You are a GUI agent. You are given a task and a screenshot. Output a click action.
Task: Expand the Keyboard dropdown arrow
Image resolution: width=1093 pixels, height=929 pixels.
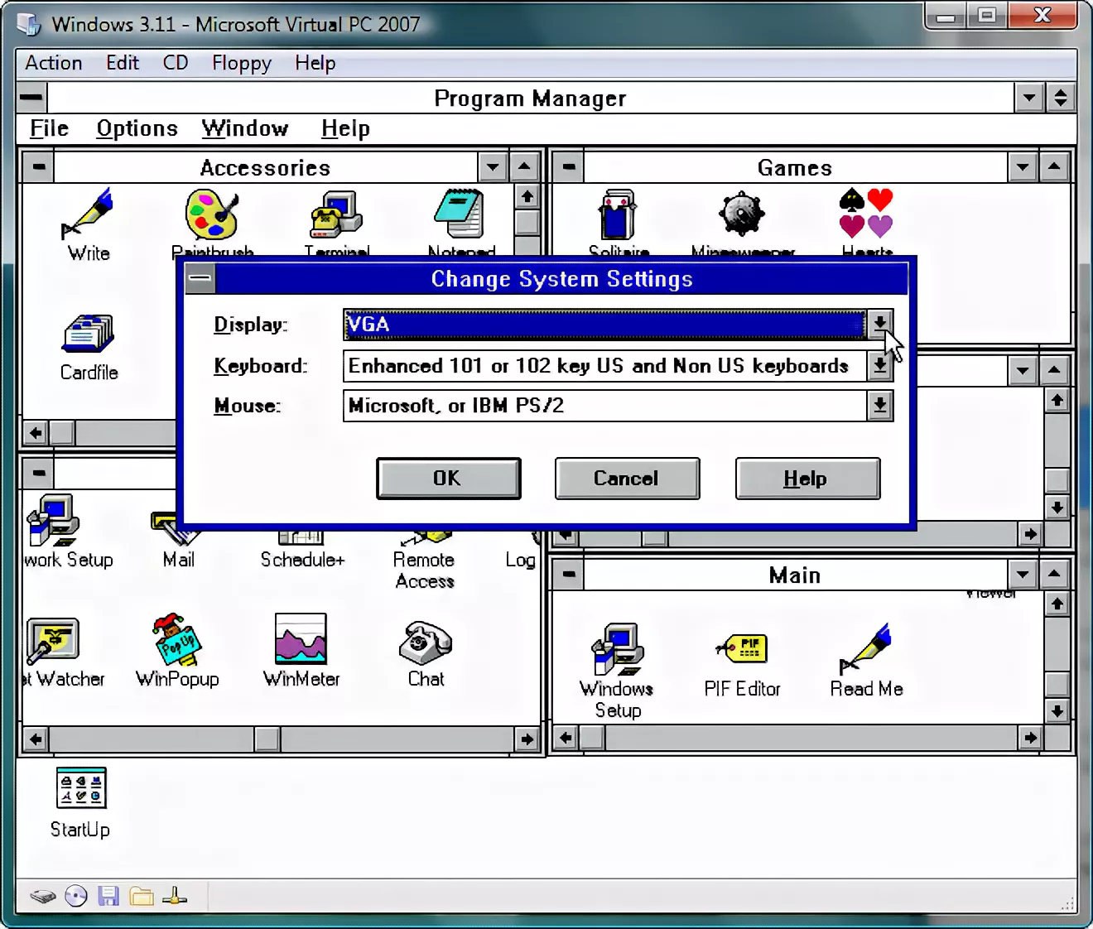879,365
